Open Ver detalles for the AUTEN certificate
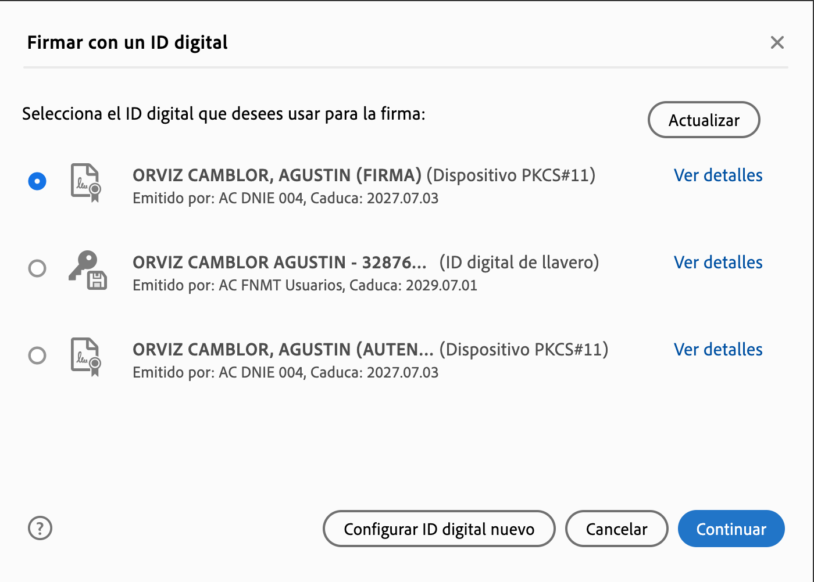This screenshot has height=582, width=814. tap(718, 350)
